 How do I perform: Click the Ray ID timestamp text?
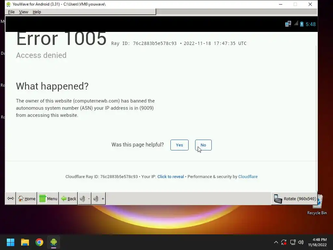tap(179, 43)
